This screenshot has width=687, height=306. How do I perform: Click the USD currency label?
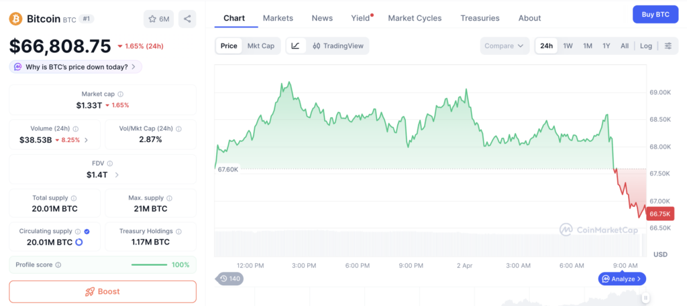tap(660, 254)
